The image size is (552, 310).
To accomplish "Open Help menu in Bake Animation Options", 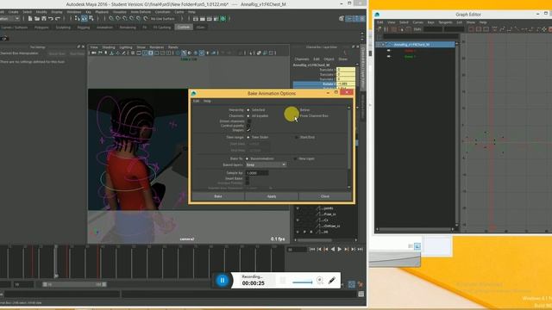I will (x=207, y=101).
